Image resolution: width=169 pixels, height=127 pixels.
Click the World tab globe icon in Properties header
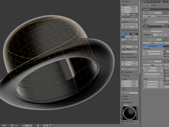[155, 1]
